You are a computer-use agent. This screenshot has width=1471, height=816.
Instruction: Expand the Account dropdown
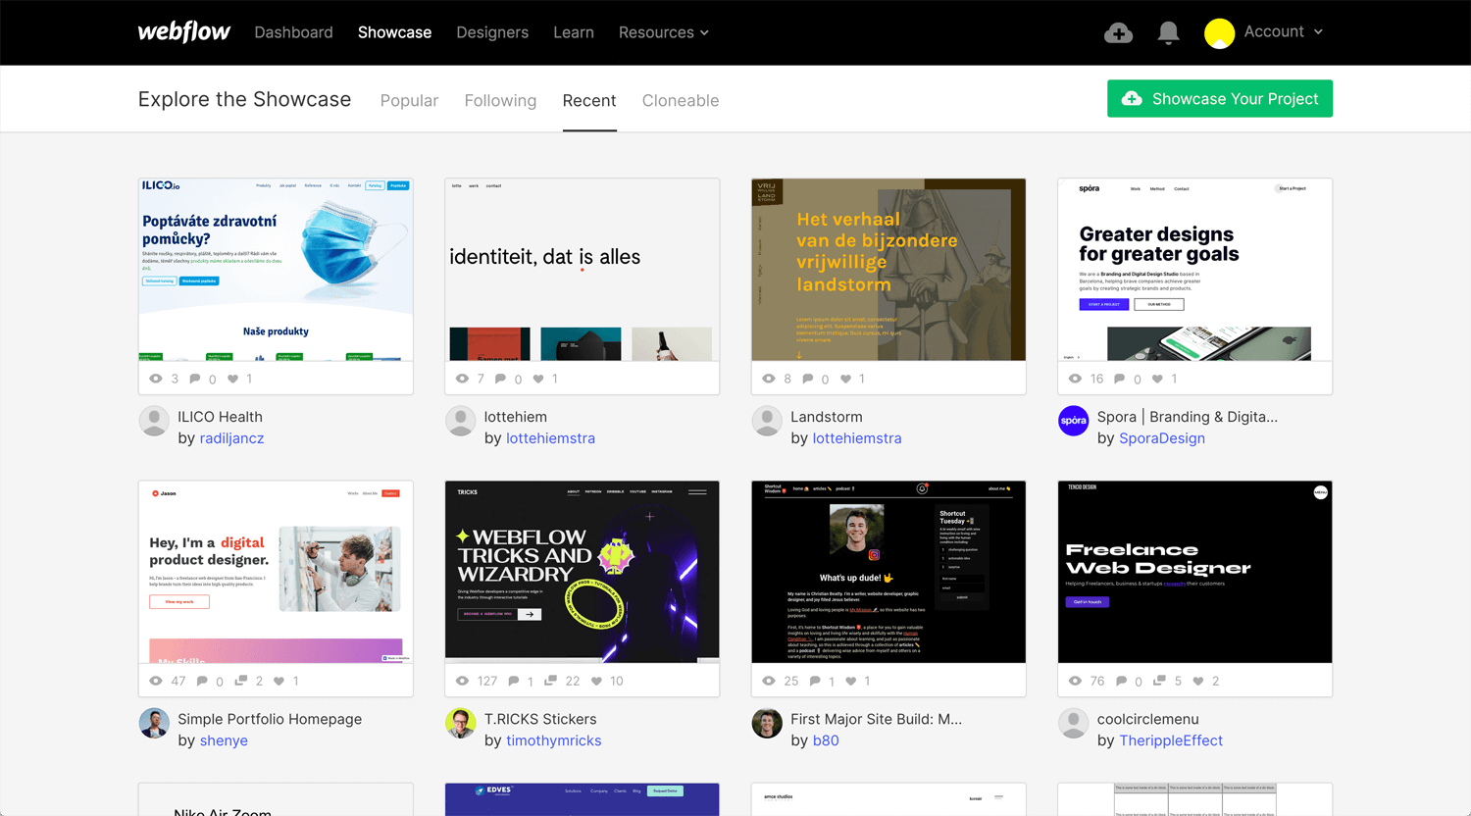(1284, 32)
